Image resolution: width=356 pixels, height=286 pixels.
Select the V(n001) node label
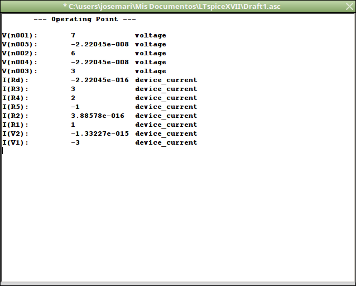click(20, 35)
